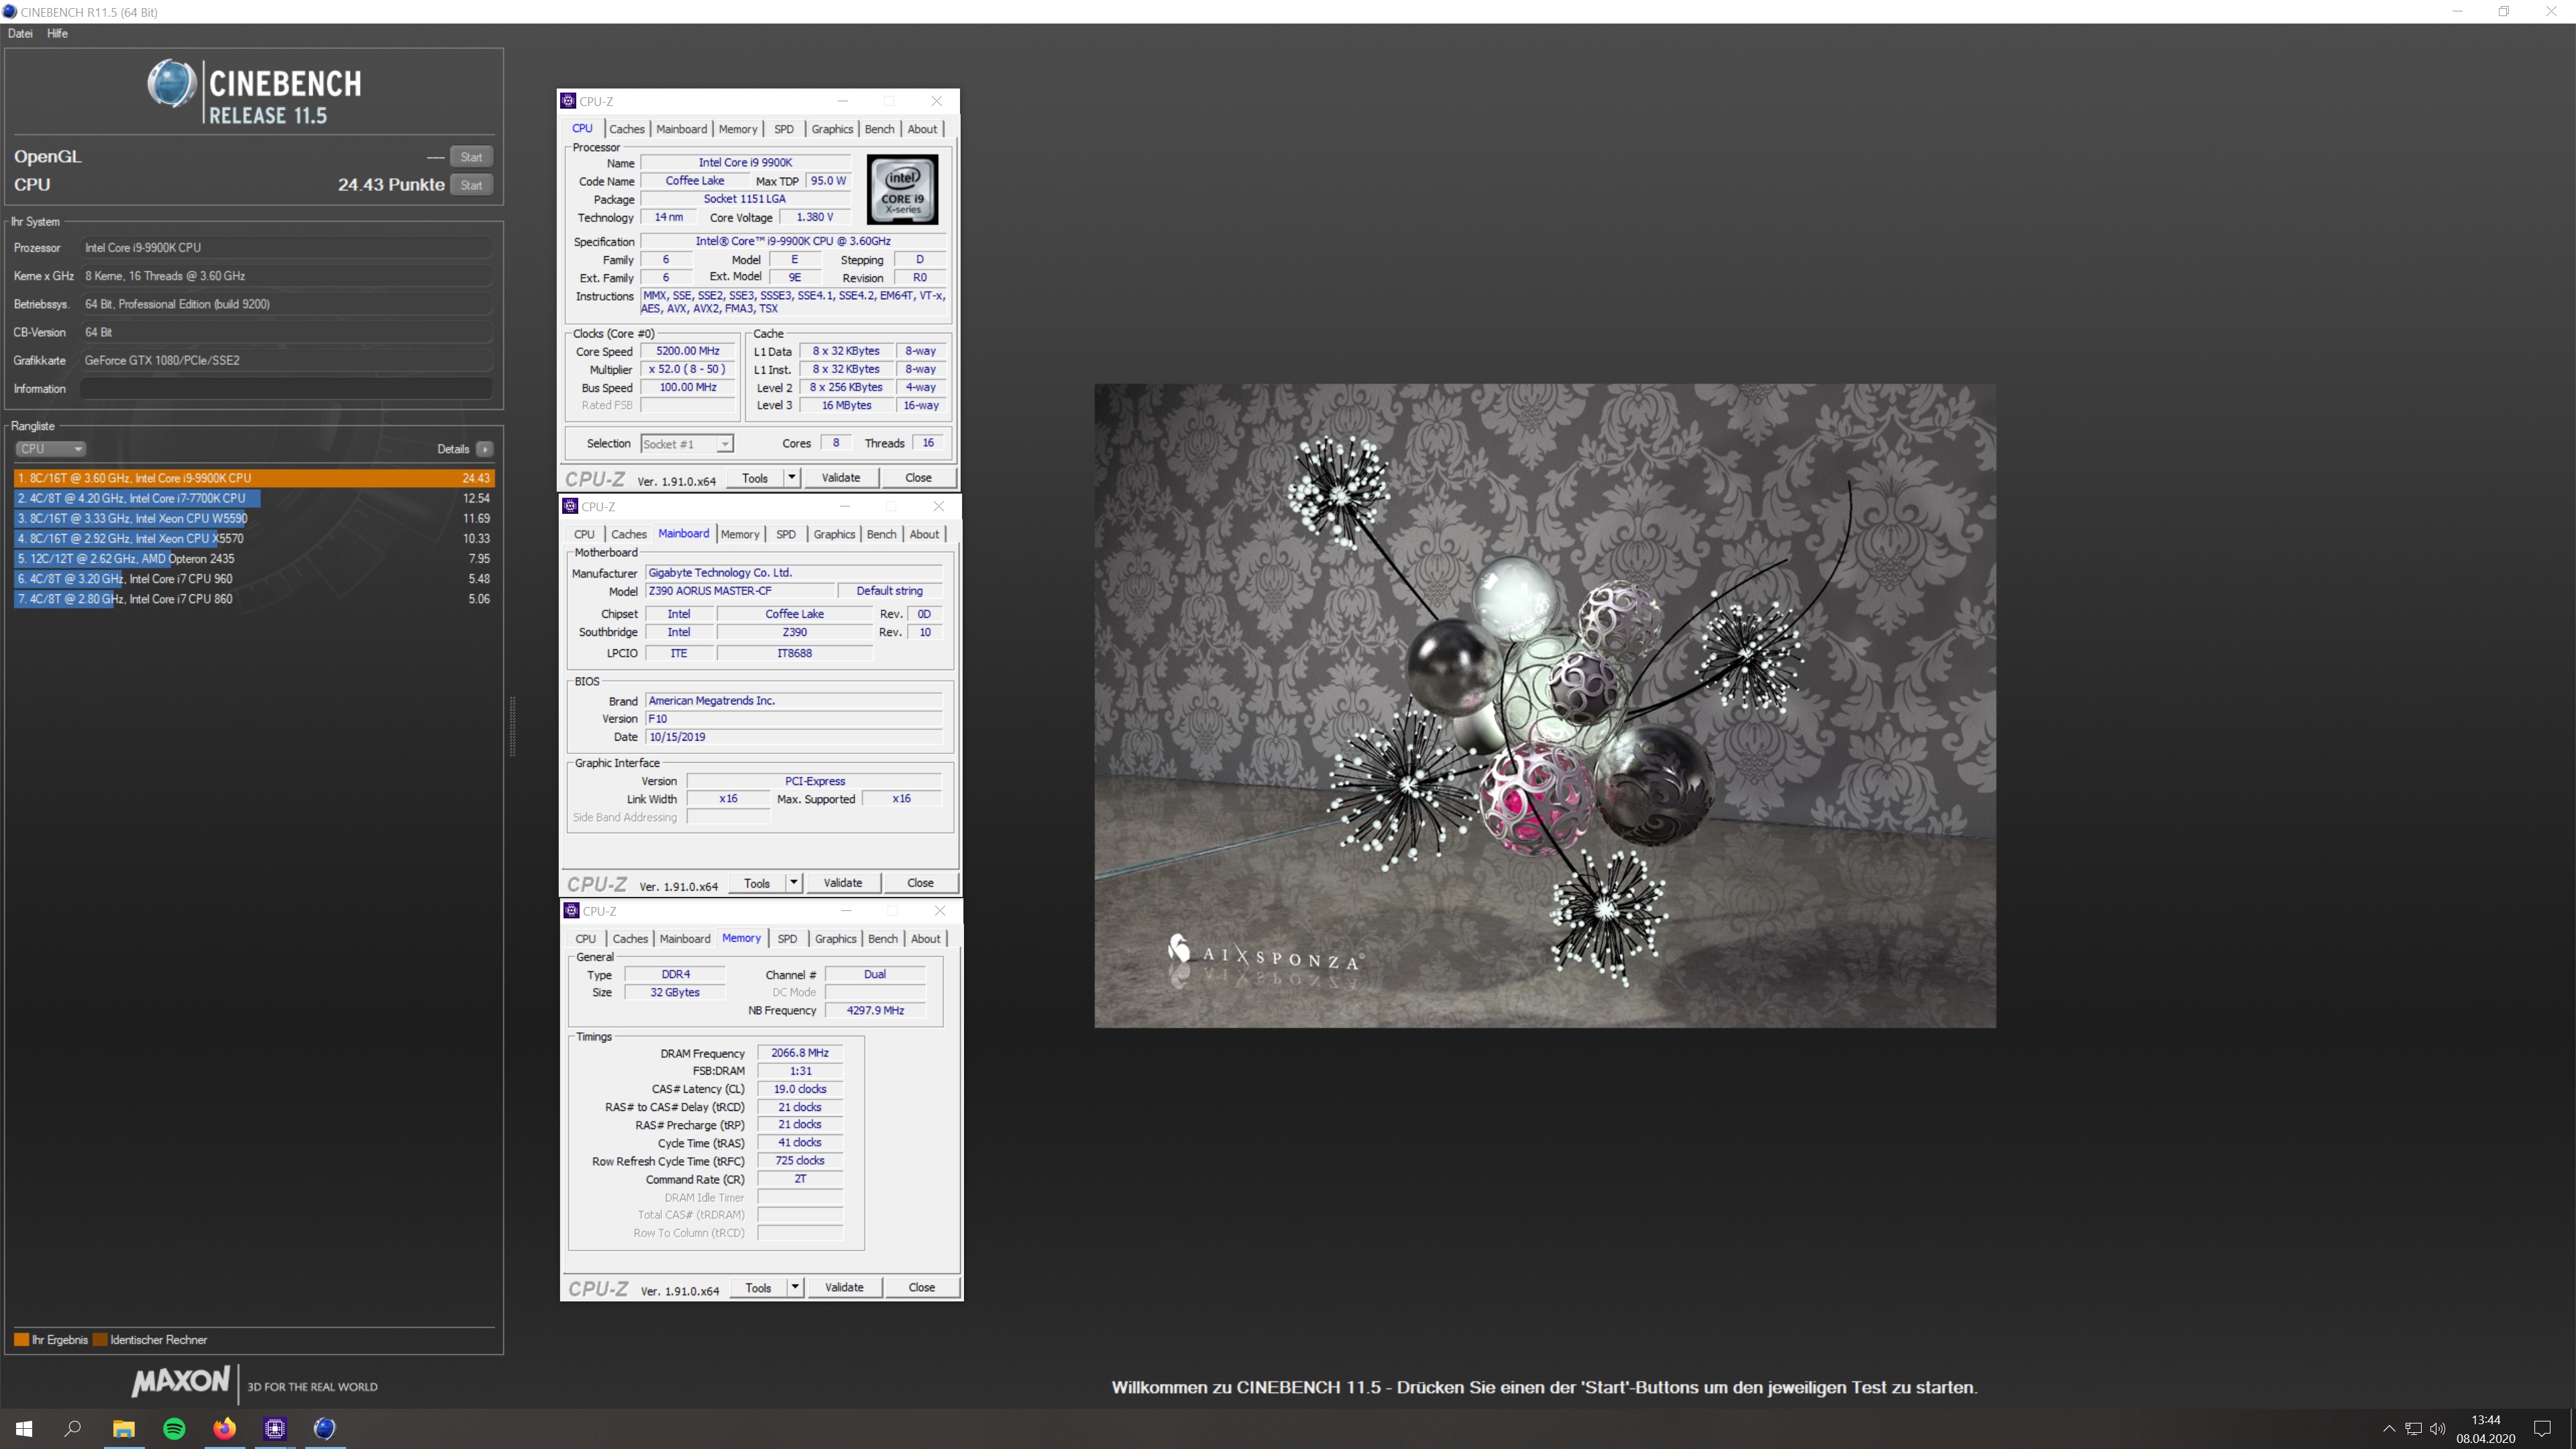Image resolution: width=2576 pixels, height=1449 pixels.
Task: Click Tools button in Memory CPU-Z window
Action: point(759,1287)
